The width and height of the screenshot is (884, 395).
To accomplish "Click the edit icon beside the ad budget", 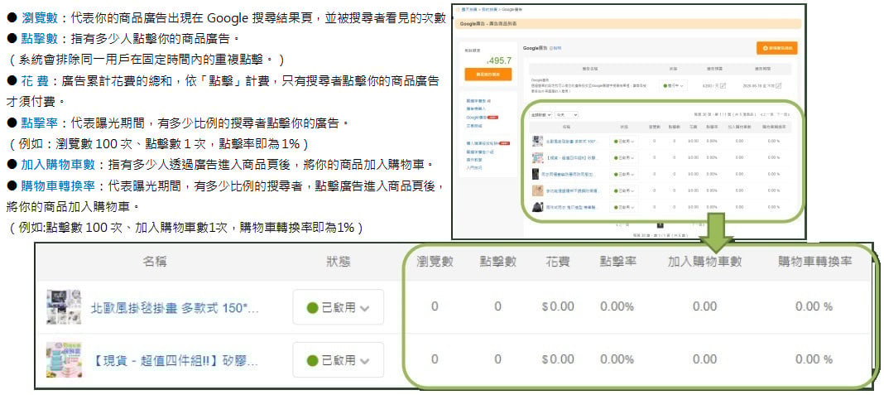I will click(x=722, y=85).
